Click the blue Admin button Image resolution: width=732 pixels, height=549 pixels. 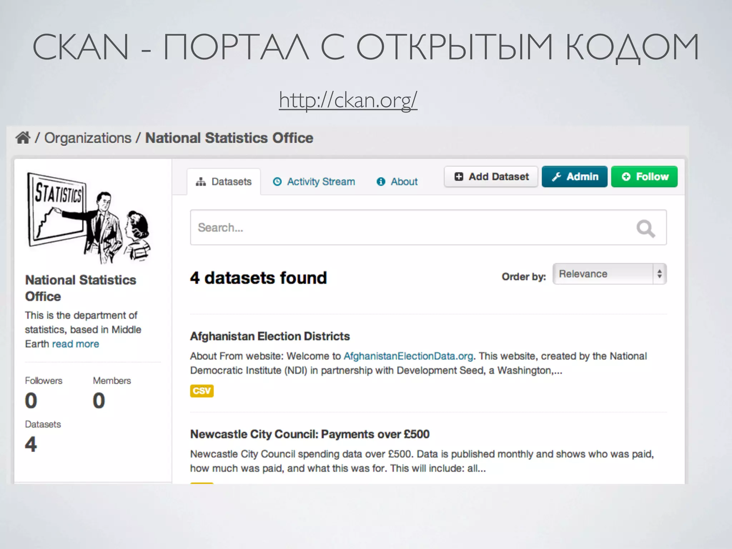pyautogui.click(x=574, y=177)
